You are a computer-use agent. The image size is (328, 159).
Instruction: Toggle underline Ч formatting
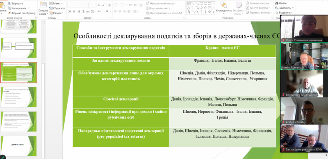coord(79,11)
